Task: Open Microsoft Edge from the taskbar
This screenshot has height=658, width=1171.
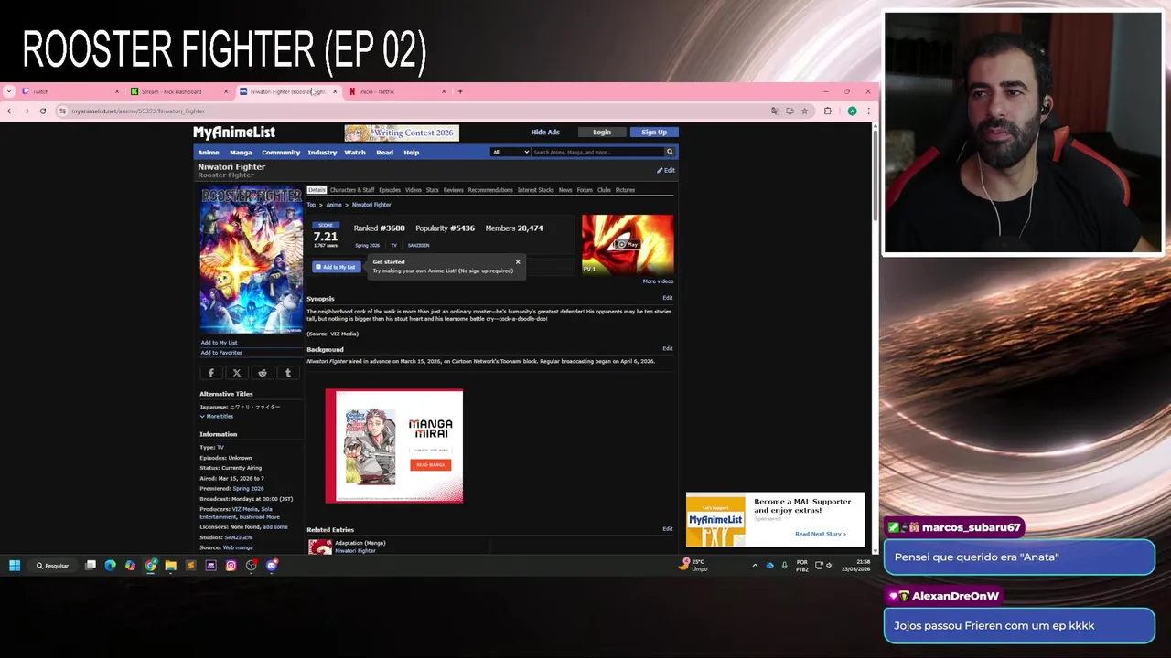Action: [x=111, y=566]
